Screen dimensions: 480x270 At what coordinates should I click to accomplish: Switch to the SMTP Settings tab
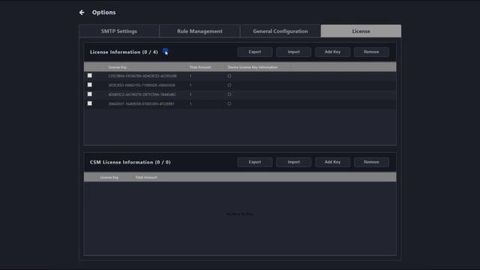coord(119,31)
